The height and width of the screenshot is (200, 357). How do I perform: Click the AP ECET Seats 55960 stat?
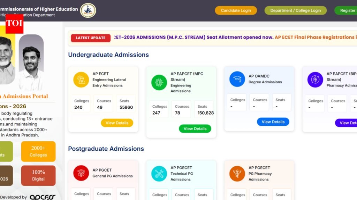pyautogui.click(x=126, y=104)
